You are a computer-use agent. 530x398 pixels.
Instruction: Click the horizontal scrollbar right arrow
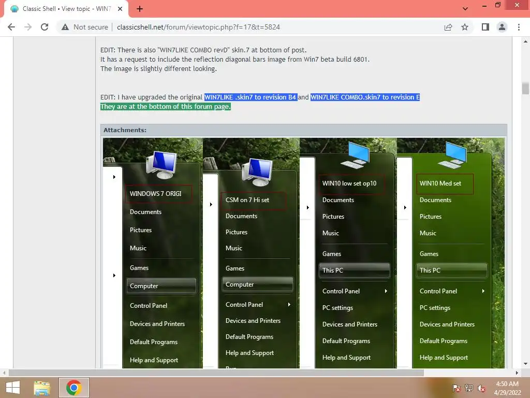[x=517, y=373]
